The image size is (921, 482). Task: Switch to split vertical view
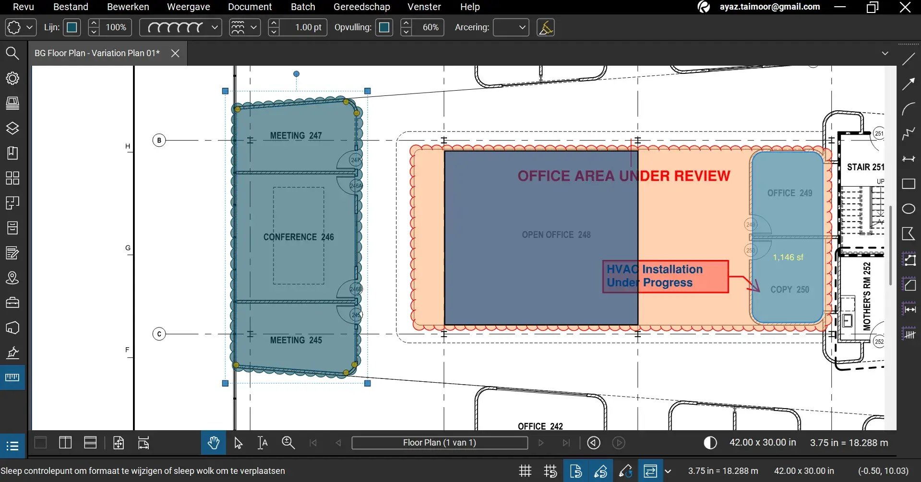click(x=65, y=443)
